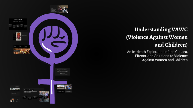This screenshot has height=108, width=193.
Task: Open the slide thumbnail with red fist artwork
Action: point(21,36)
